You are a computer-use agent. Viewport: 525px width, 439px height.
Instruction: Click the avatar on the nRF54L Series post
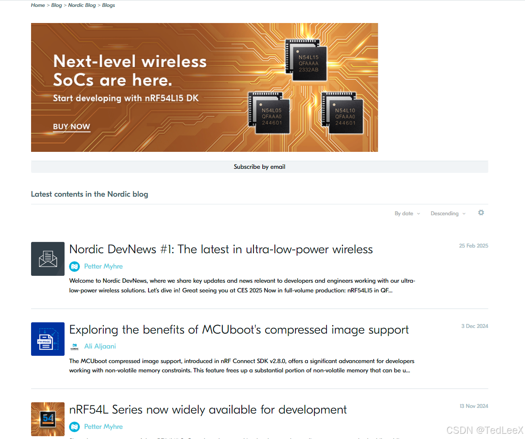75,426
